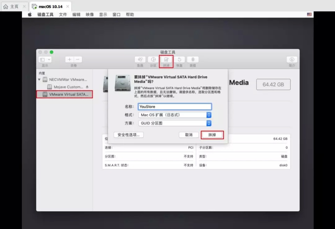Open the 文件 menu
This screenshot has height=229, width=335.
click(x=63, y=15)
